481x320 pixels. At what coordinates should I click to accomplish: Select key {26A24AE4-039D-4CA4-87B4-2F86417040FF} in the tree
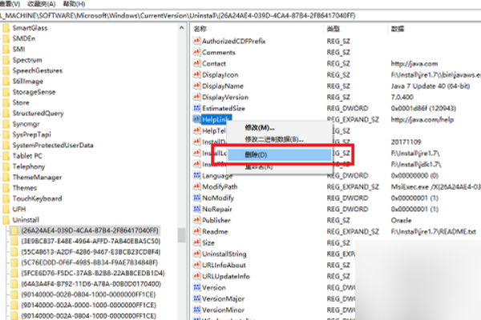(90, 230)
